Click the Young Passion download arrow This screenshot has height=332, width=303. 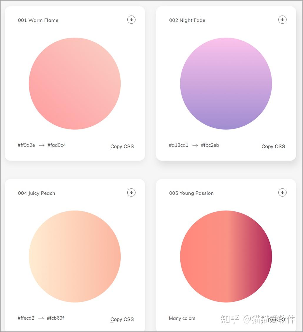click(x=282, y=193)
